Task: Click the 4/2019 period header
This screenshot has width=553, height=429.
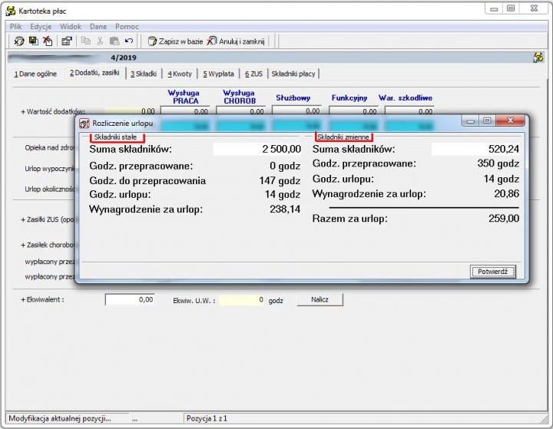Action: pyautogui.click(x=124, y=58)
